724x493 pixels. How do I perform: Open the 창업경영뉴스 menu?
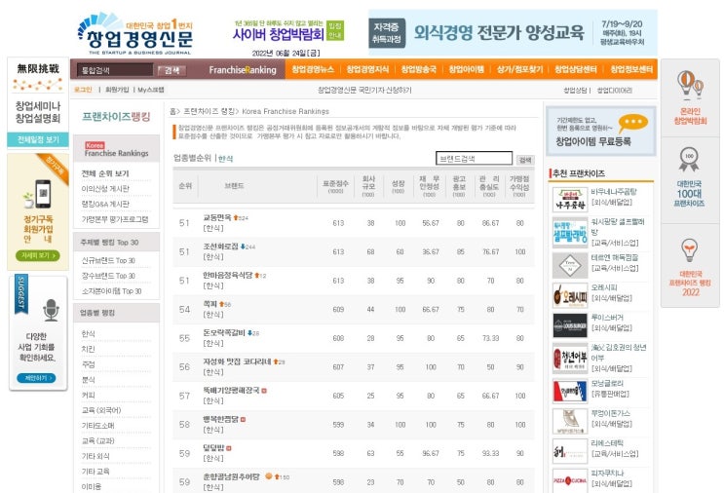[x=313, y=69]
